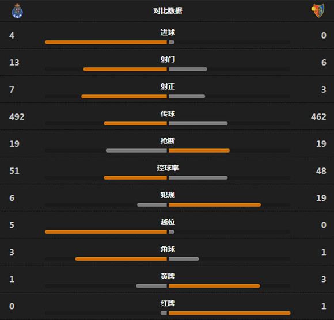
Task: Select the 角球 stat label
Action: click(x=168, y=249)
